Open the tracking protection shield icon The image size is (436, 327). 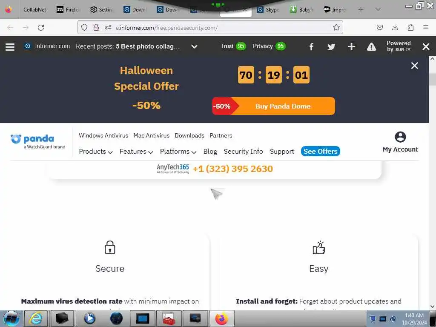[x=84, y=27]
